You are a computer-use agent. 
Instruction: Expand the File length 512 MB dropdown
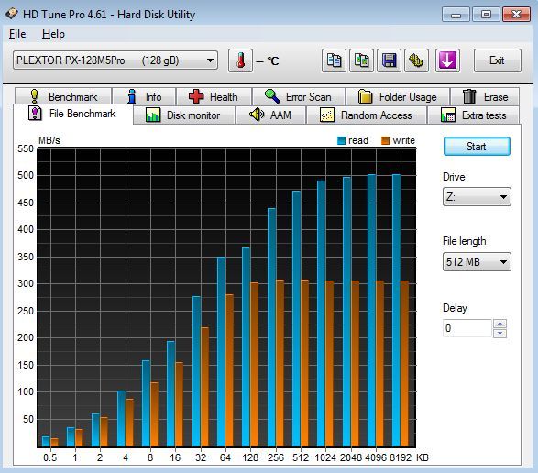tap(477, 262)
